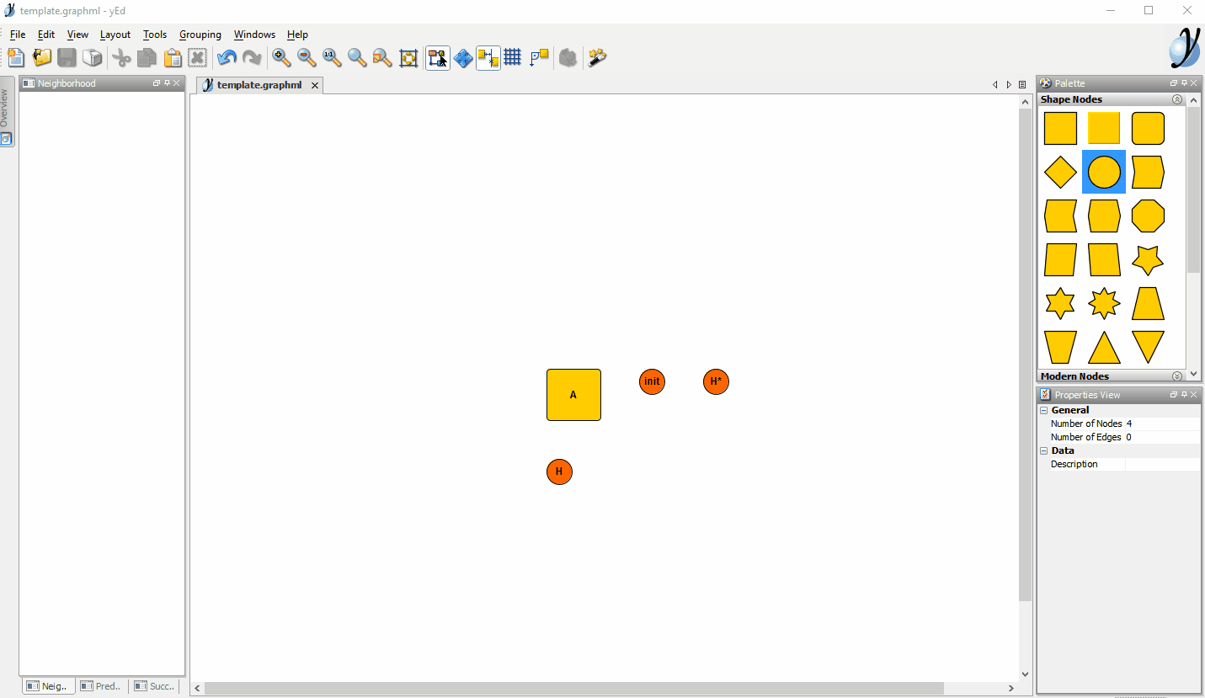1205x698 pixels.
Task: Click the orange init node on the canvas
Action: coord(652,381)
